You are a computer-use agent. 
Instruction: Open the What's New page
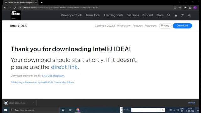click(x=124, y=26)
